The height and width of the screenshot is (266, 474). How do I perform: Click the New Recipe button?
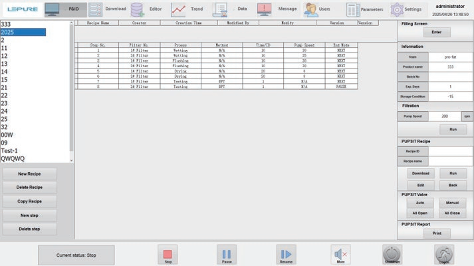tap(29, 174)
